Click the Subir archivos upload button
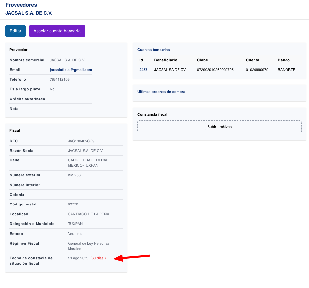This screenshot has height=288, width=309. click(x=219, y=127)
